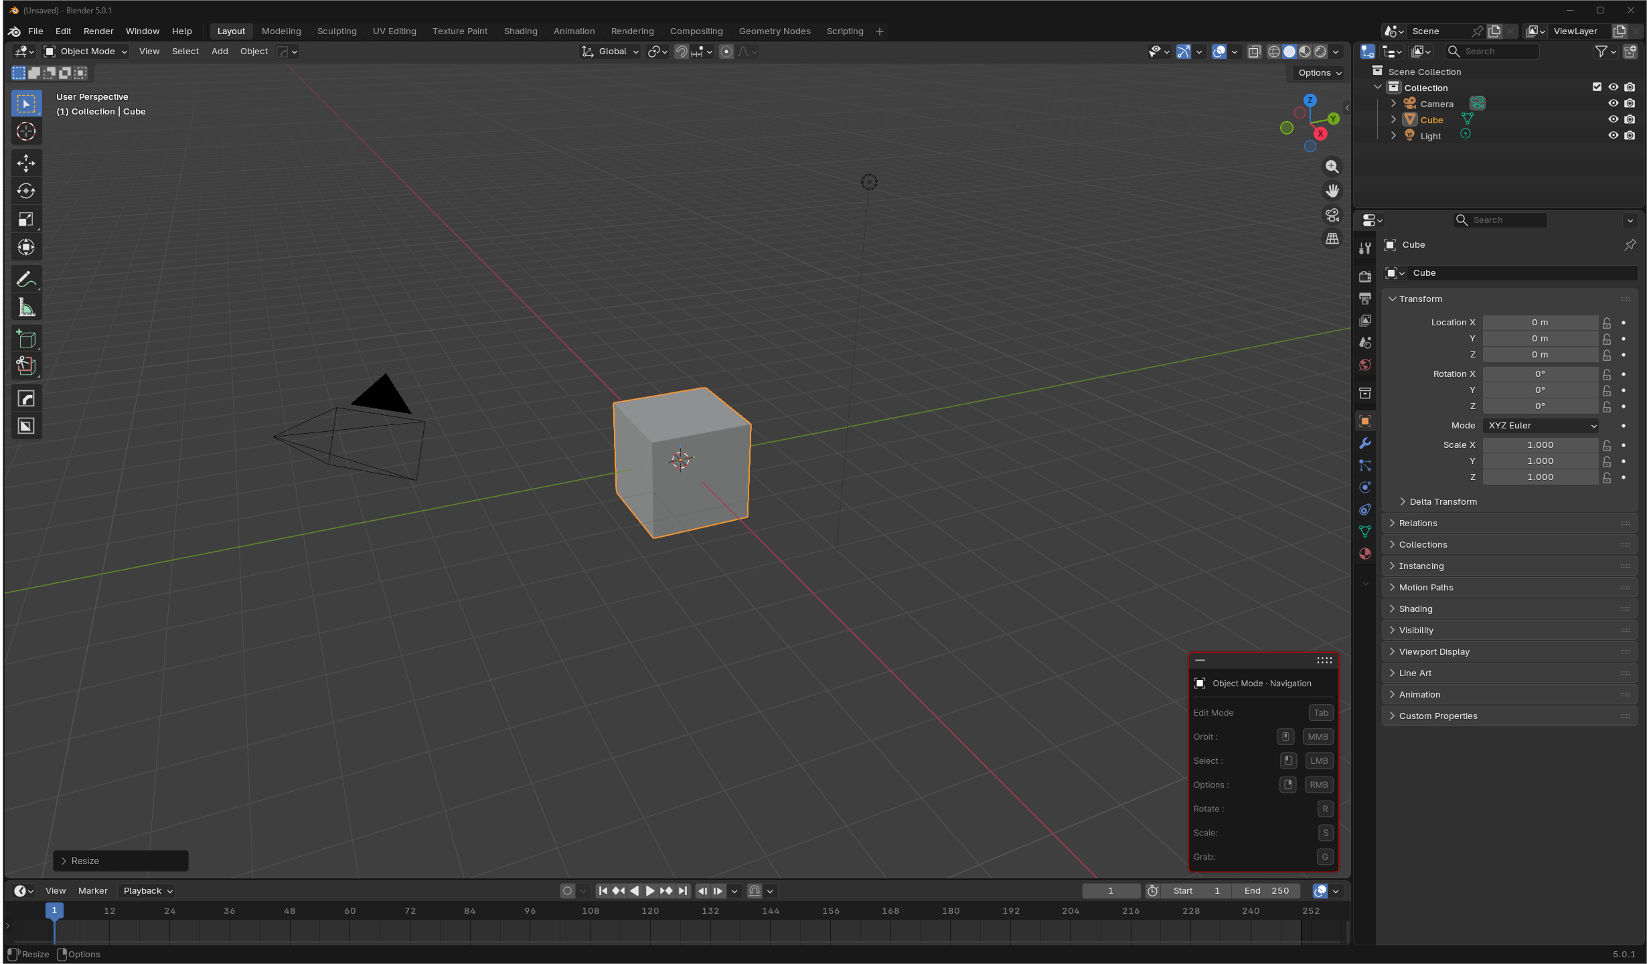This screenshot has width=1647, height=964.
Task: Disable Light in renders
Action: [1630, 136]
